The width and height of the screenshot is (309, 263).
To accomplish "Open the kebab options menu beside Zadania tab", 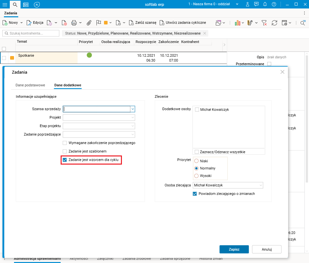I will pyautogui.click(x=304, y=13).
